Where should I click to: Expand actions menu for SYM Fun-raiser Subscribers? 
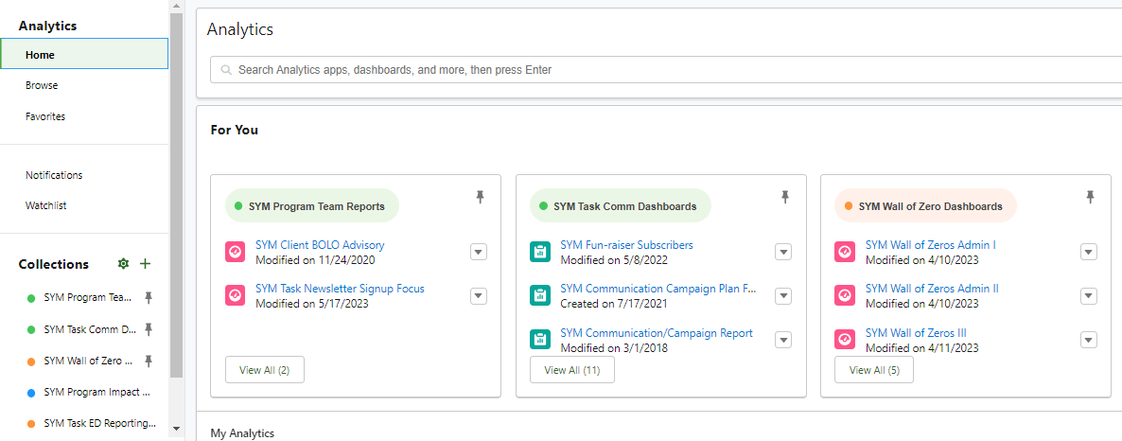click(783, 252)
